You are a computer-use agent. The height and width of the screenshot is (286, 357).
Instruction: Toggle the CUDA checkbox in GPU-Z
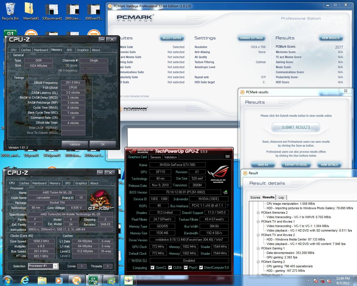(x=170, y=268)
